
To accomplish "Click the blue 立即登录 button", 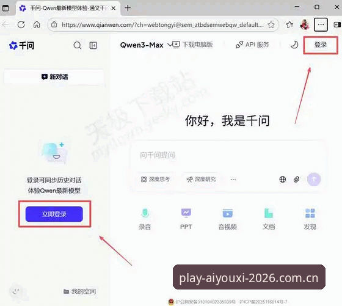I will 54,214.
